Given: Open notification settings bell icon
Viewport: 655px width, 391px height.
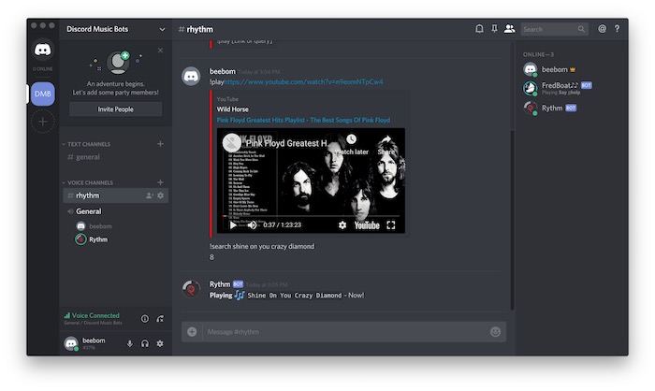Looking at the screenshot, I should pyautogui.click(x=479, y=29).
